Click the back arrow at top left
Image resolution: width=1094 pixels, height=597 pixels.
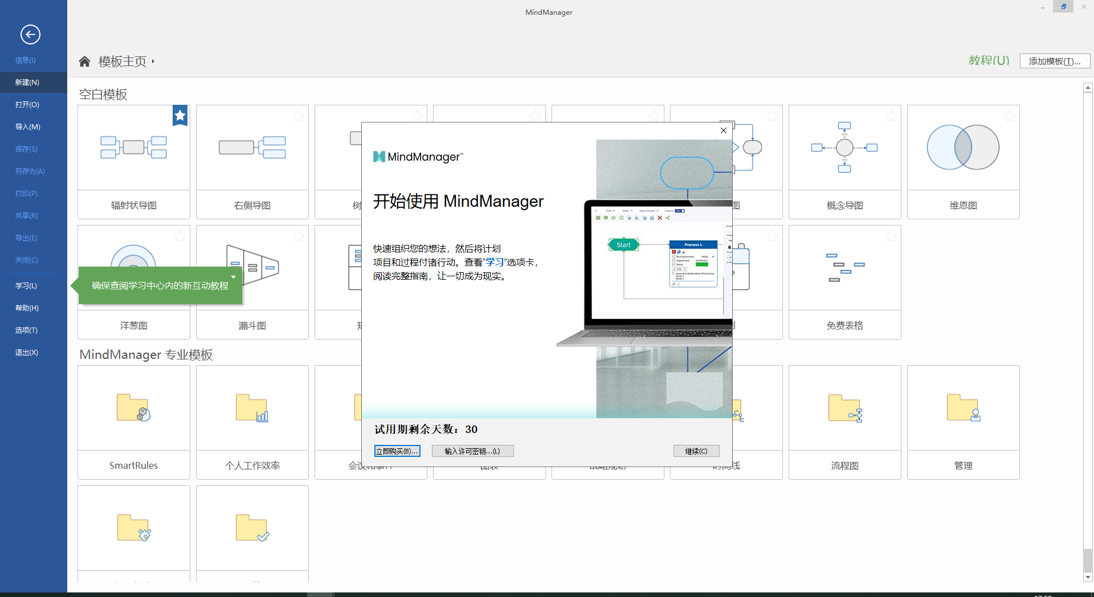(x=30, y=35)
